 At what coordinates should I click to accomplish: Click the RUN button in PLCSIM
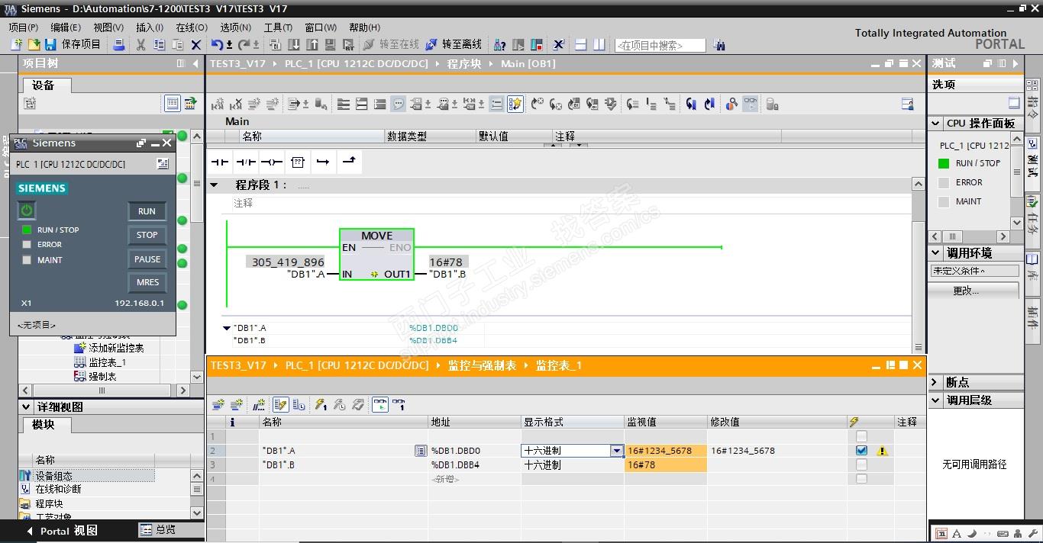tap(147, 211)
